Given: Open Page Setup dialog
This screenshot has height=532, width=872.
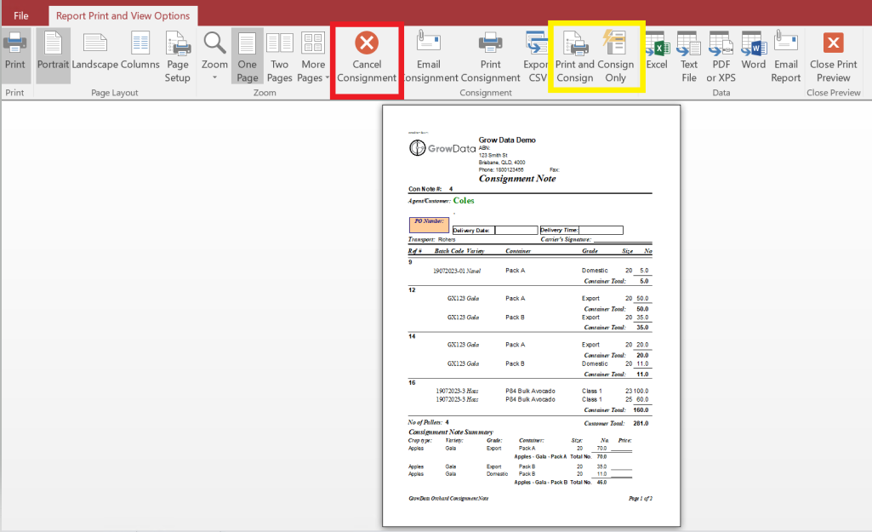Looking at the screenshot, I should tap(178, 57).
